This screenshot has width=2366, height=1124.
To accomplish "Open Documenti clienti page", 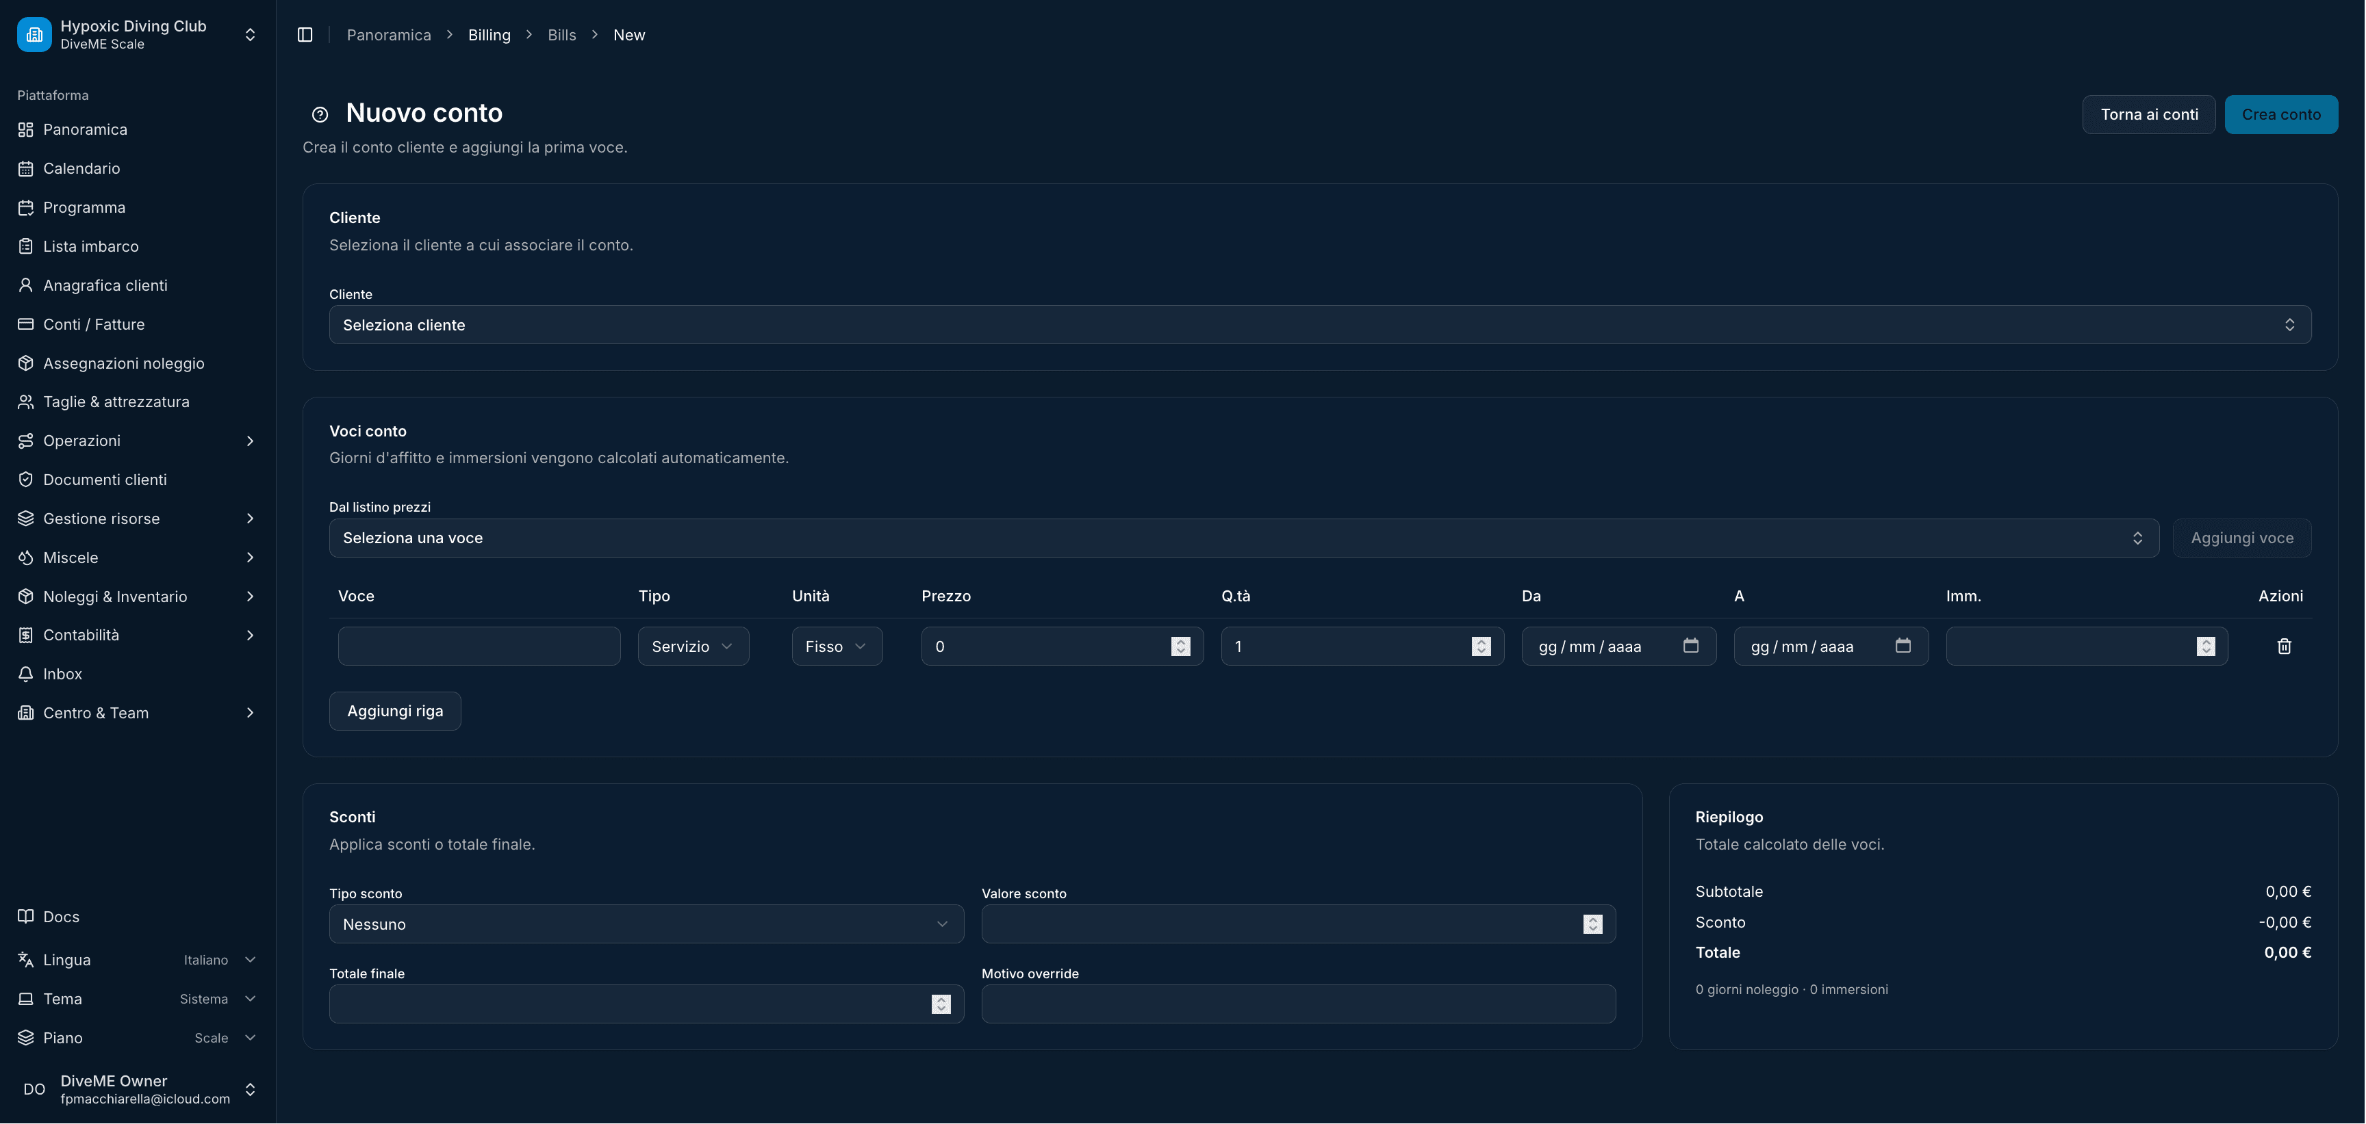I will click(138, 480).
